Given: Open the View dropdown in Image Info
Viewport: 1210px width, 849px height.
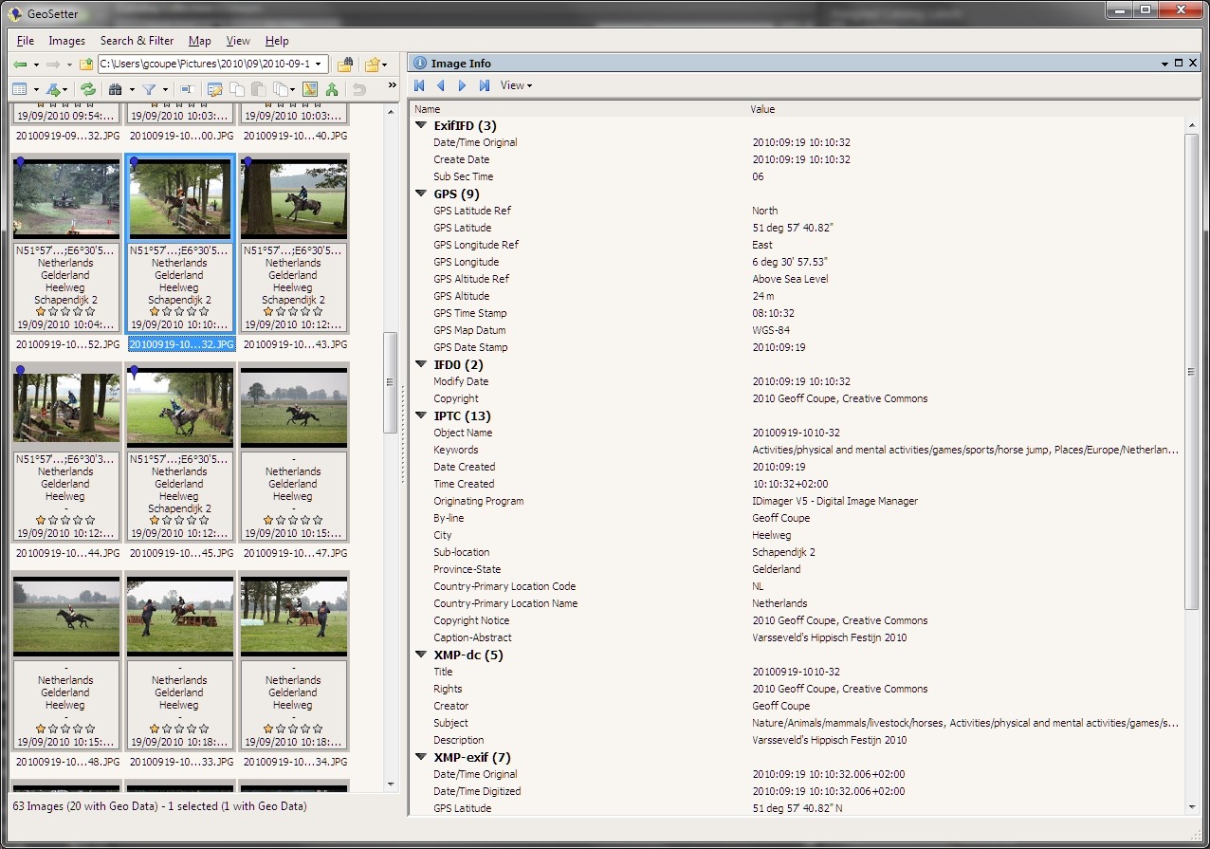Looking at the screenshot, I should [x=516, y=85].
